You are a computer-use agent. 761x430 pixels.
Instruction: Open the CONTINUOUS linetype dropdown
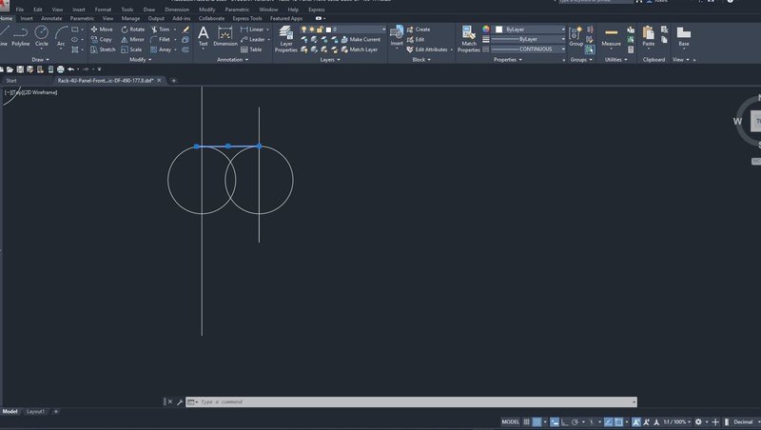[x=529, y=49]
